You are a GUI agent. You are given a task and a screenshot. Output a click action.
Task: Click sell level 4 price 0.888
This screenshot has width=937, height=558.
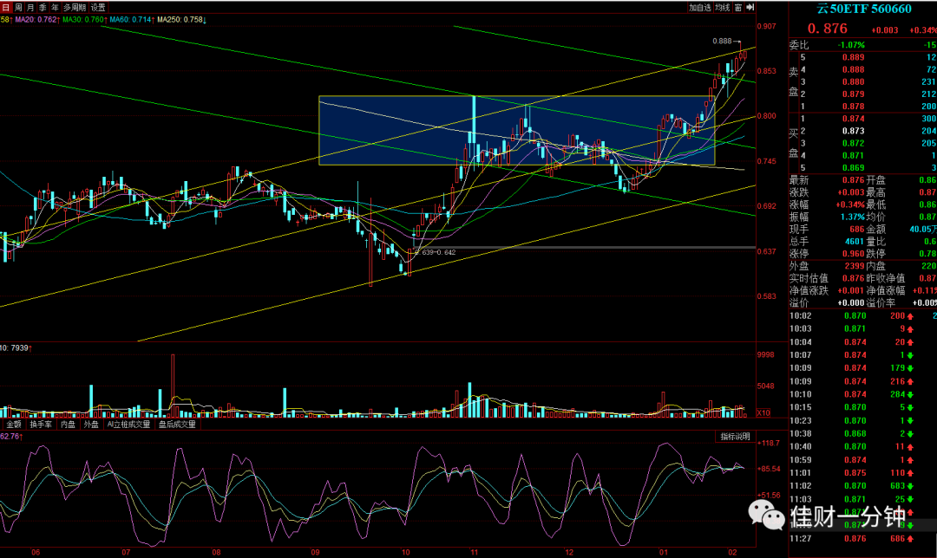854,70
